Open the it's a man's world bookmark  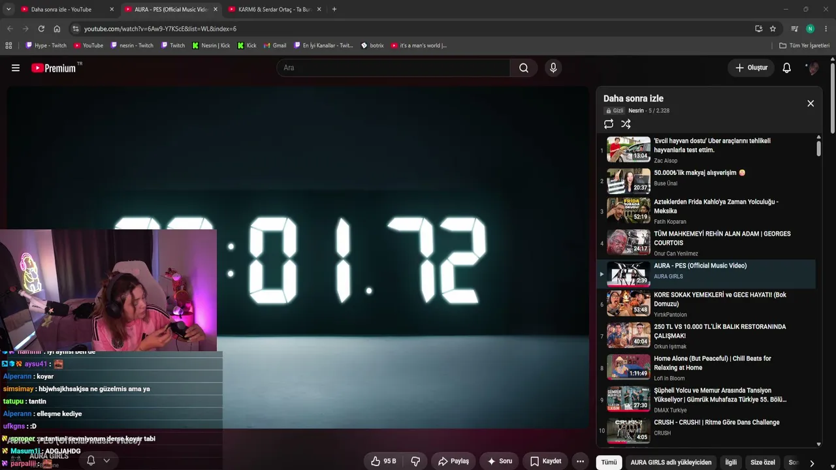(x=419, y=46)
